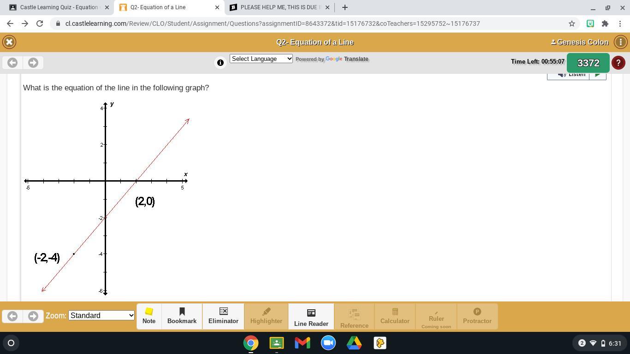Screen dimensions: 630x354
Task: Select the Protractor tool
Action: [x=477, y=316]
